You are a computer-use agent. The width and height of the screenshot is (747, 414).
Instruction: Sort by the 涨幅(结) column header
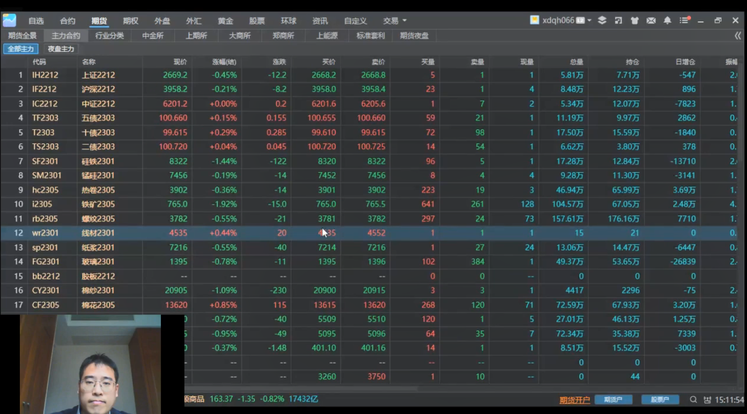pos(224,62)
